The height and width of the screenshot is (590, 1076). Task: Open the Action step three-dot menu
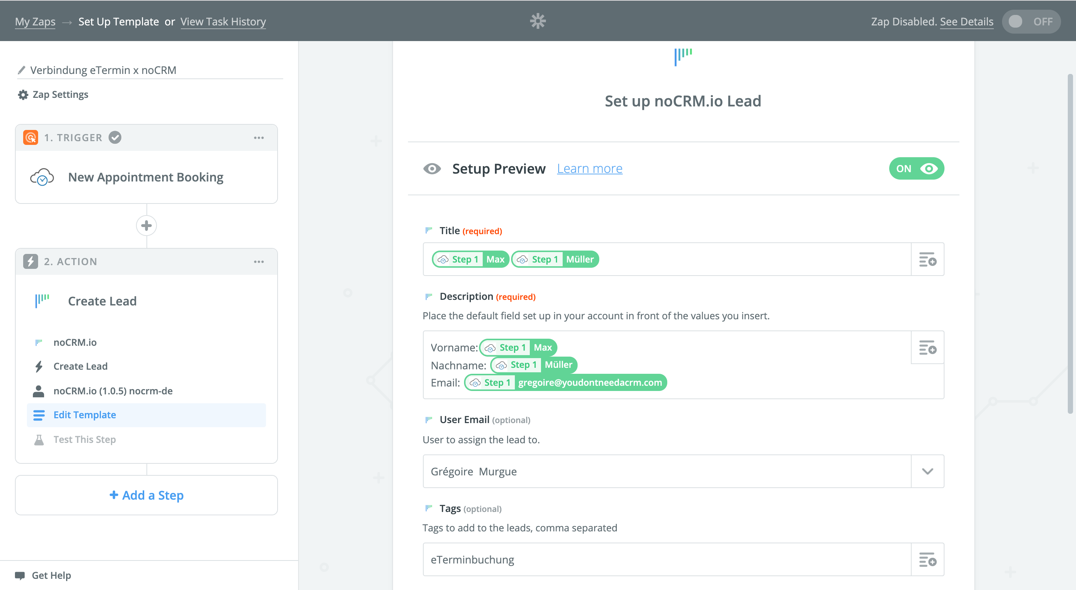coord(259,262)
